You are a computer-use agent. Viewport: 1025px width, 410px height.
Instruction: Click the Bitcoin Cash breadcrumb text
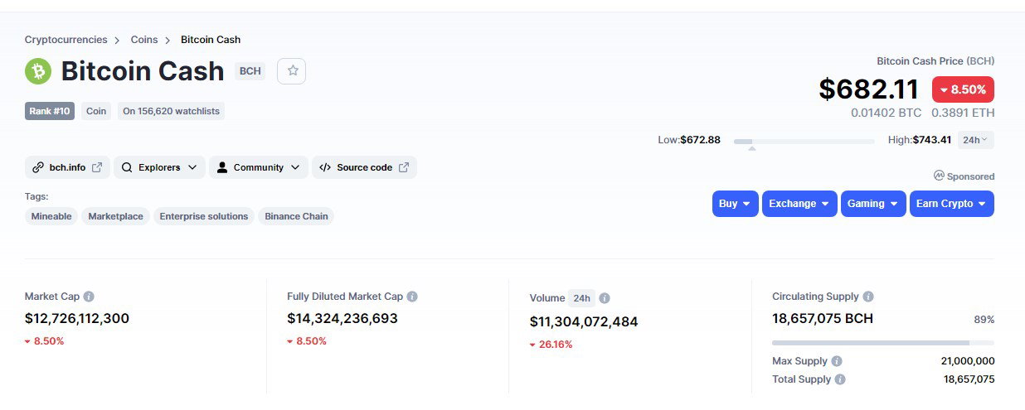[211, 40]
